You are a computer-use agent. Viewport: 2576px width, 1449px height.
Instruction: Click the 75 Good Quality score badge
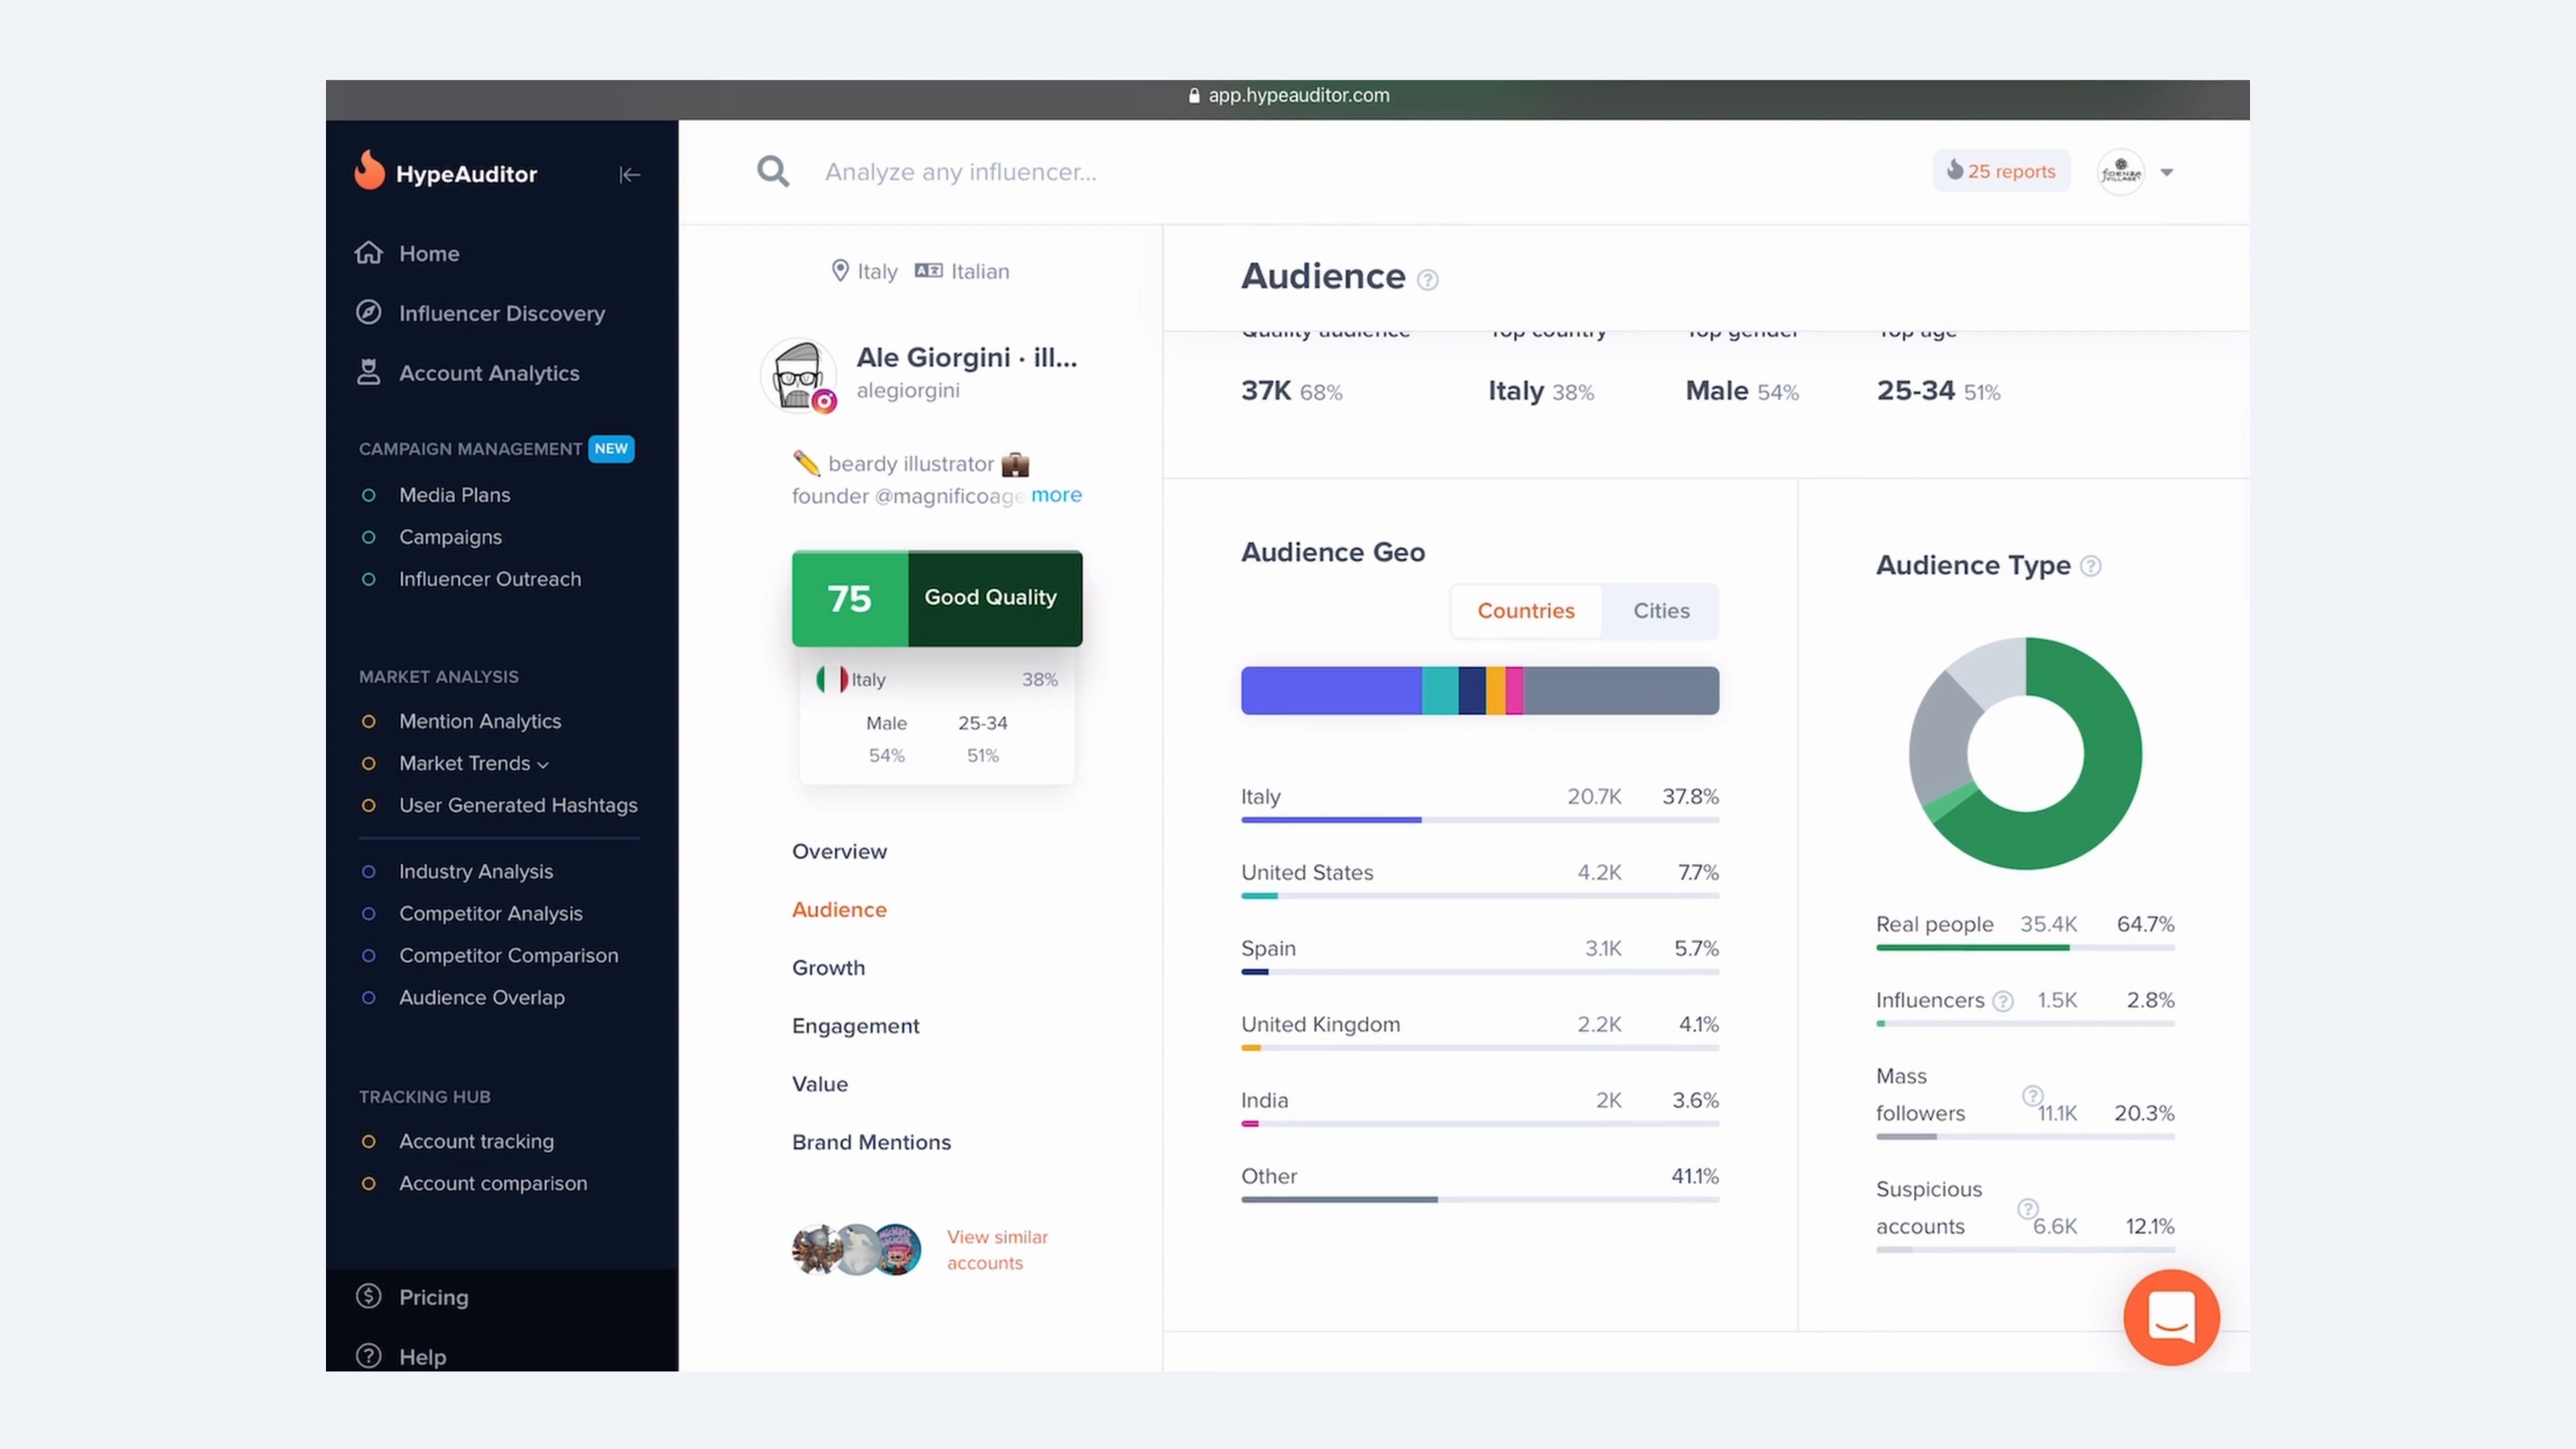(x=936, y=598)
